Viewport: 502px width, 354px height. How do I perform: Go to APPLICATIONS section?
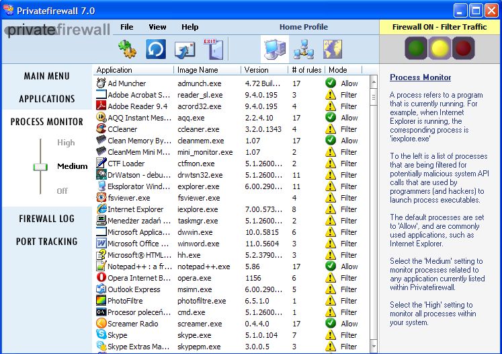point(47,99)
